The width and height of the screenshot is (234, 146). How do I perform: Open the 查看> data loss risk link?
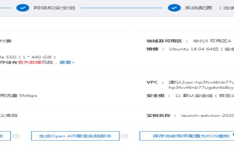click(67, 62)
